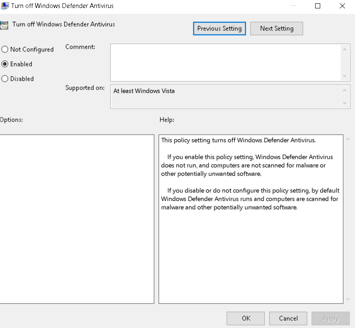The image size is (355, 328).
Task: Maximize the policy window
Action: tap(318, 6)
